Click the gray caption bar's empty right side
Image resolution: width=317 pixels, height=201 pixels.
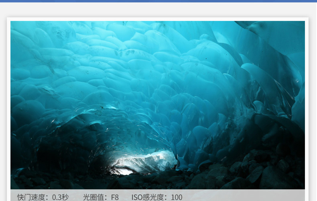(257, 196)
